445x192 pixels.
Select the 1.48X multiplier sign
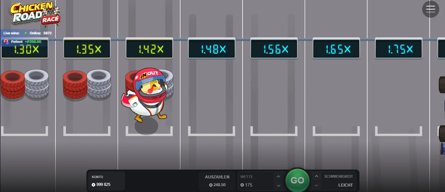click(x=212, y=49)
